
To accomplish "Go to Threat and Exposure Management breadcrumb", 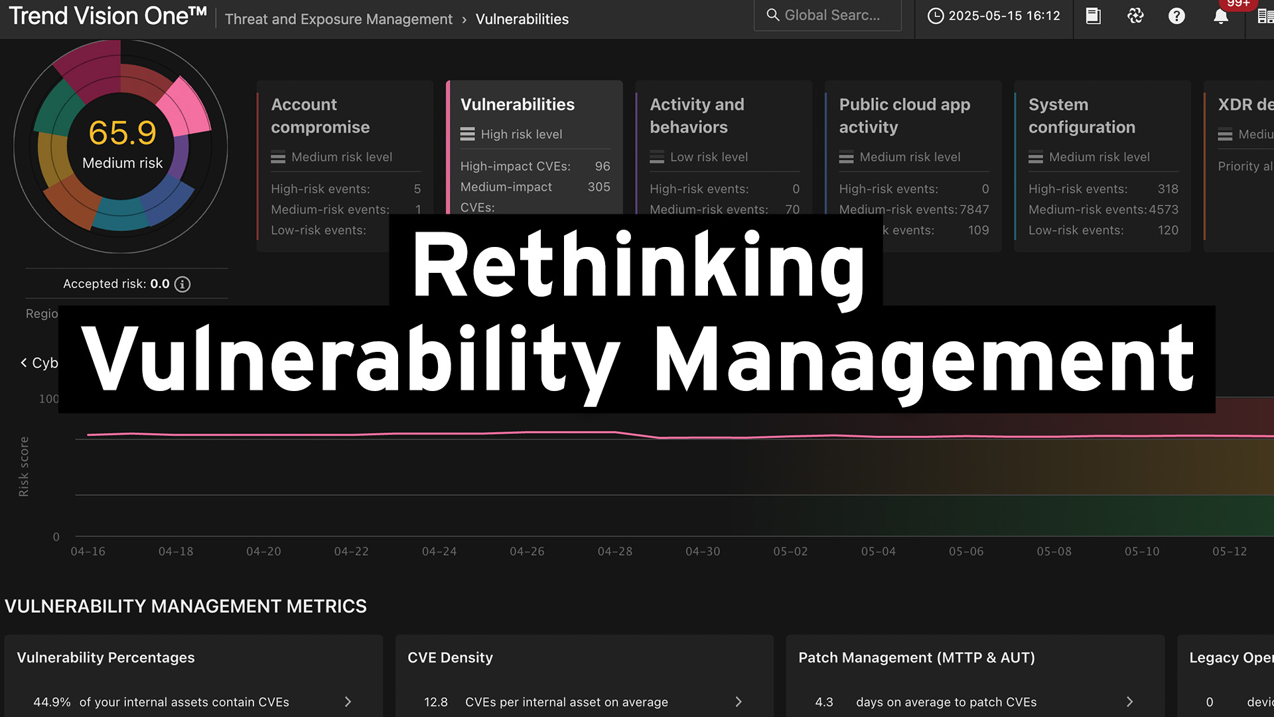I will coord(338,19).
